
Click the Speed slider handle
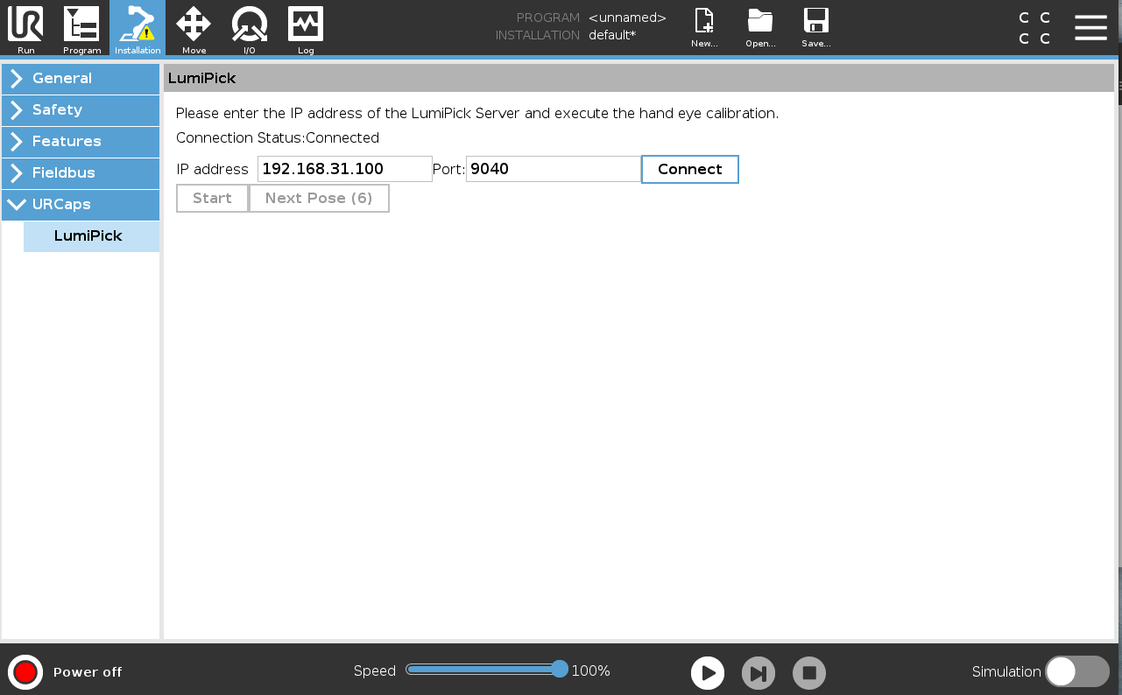(x=560, y=670)
